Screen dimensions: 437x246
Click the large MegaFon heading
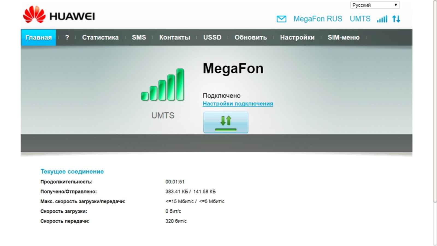click(233, 68)
